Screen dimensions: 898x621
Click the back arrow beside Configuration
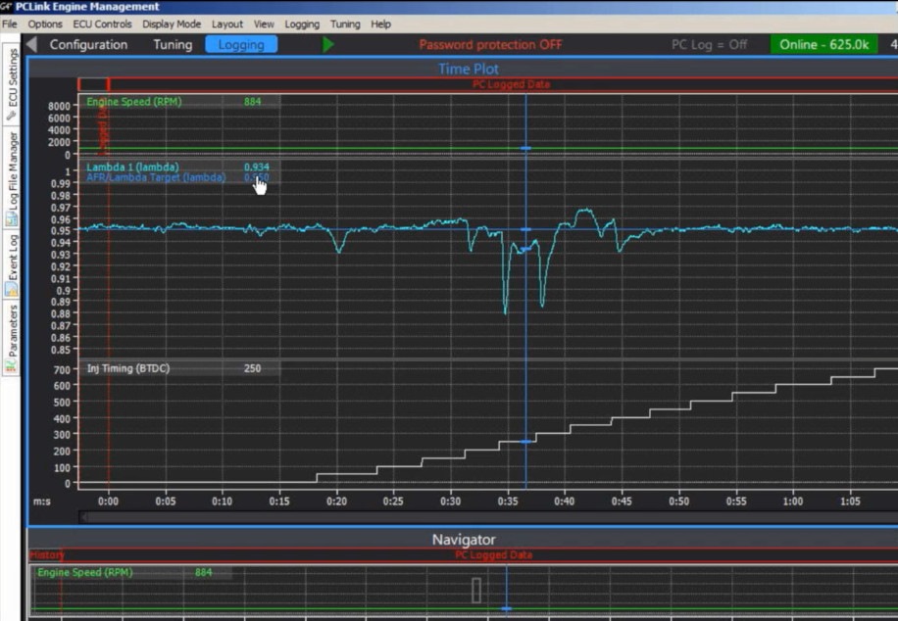point(32,44)
